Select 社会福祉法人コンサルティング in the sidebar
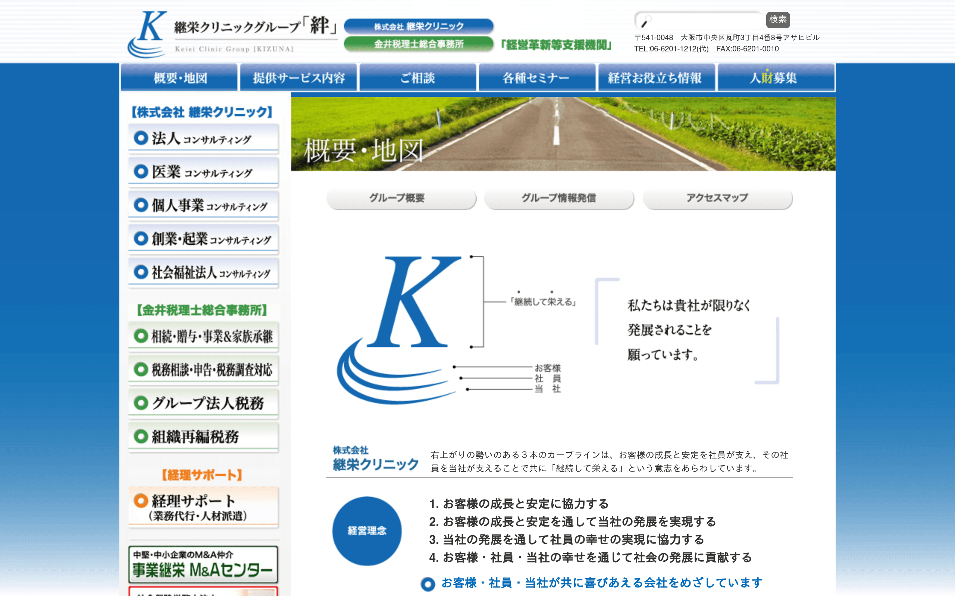 tap(203, 273)
